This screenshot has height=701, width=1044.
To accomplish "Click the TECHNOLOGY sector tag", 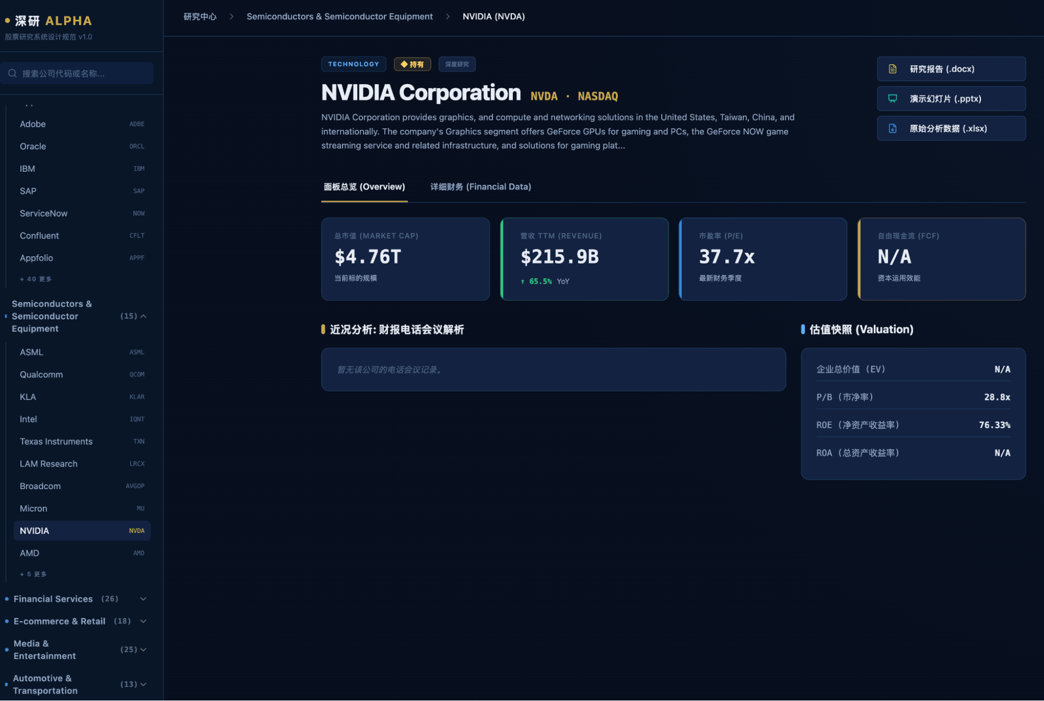I will click(354, 64).
